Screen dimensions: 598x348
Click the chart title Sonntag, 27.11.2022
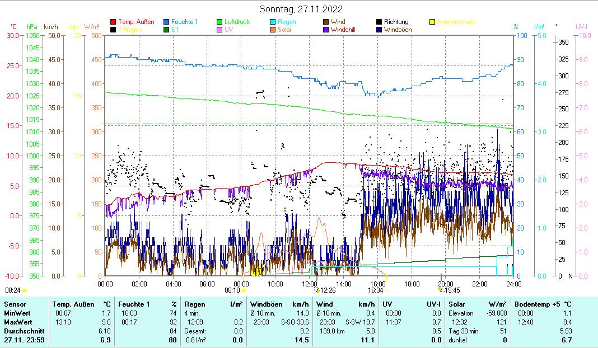tap(301, 9)
